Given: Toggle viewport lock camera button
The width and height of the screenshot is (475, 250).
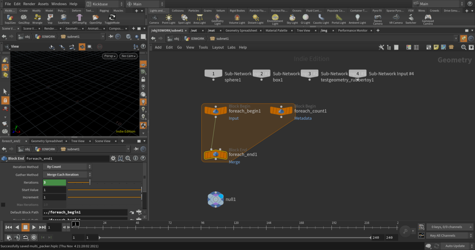Looking at the screenshot, I should tap(143, 79).
